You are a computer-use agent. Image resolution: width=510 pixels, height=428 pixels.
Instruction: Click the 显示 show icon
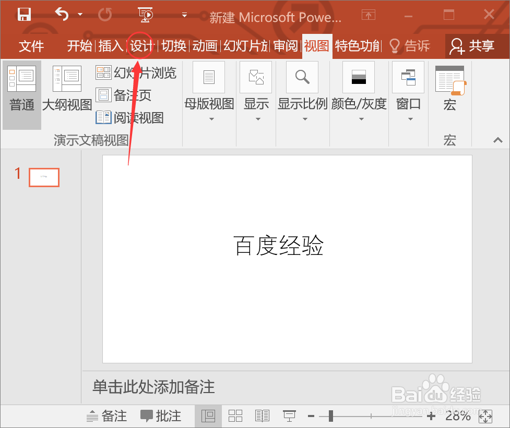pos(256,77)
